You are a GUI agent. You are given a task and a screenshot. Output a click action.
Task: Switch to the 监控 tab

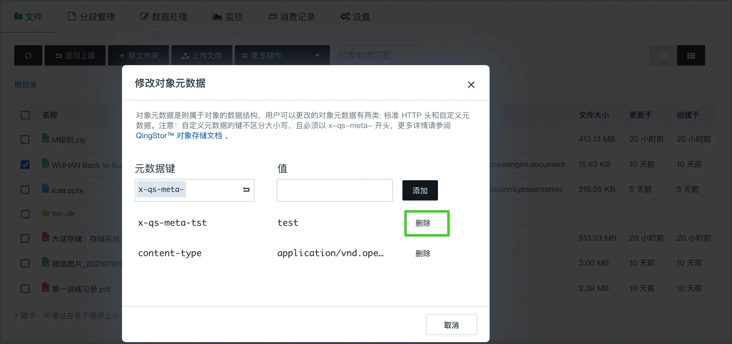pos(228,17)
